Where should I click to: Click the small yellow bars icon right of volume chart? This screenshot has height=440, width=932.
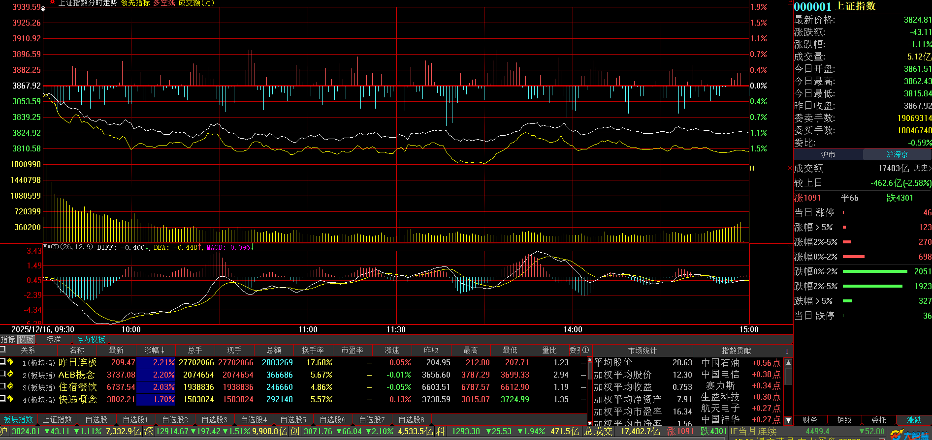(753, 168)
